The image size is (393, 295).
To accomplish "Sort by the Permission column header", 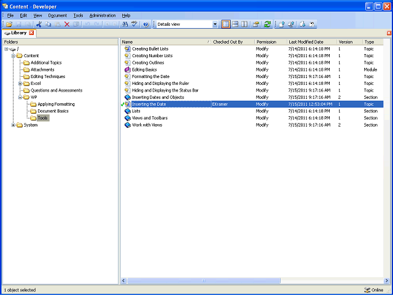I will pos(271,42).
